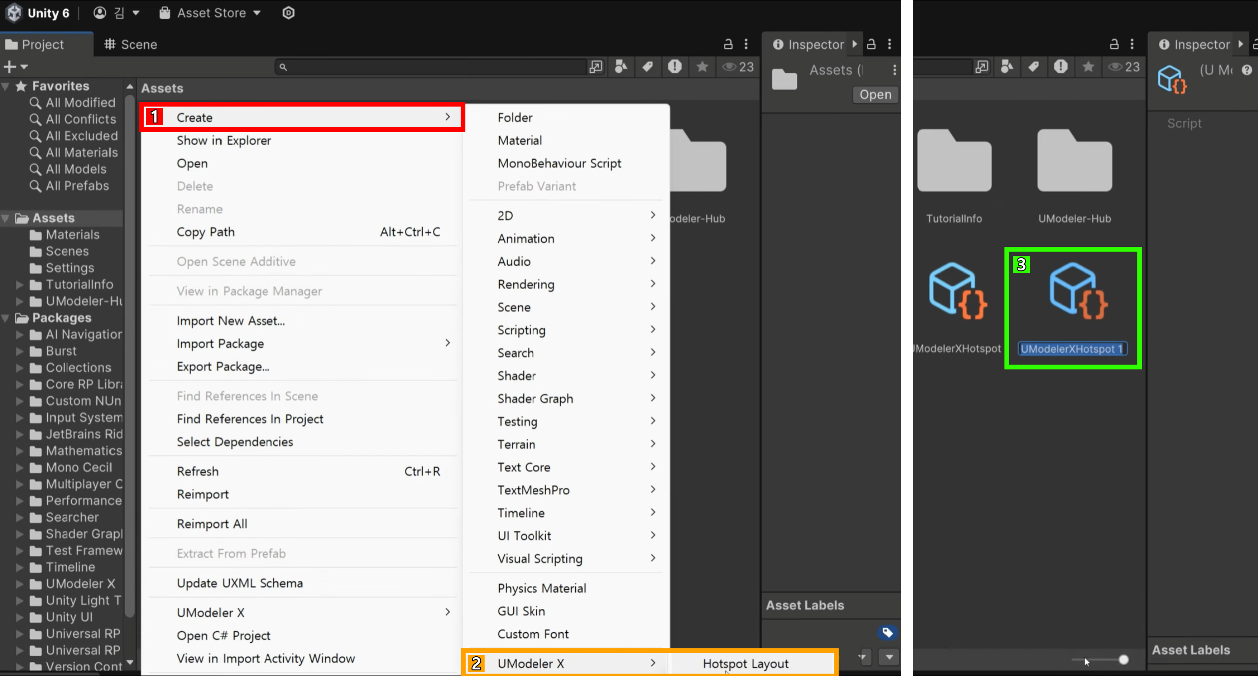Open the Asset Store dropdown
The height and width of the screenshot is (676, 1258).
pyautogui.click(x=210, y=13)
